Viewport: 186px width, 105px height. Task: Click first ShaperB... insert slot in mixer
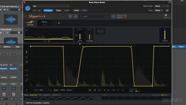[4, 69]
